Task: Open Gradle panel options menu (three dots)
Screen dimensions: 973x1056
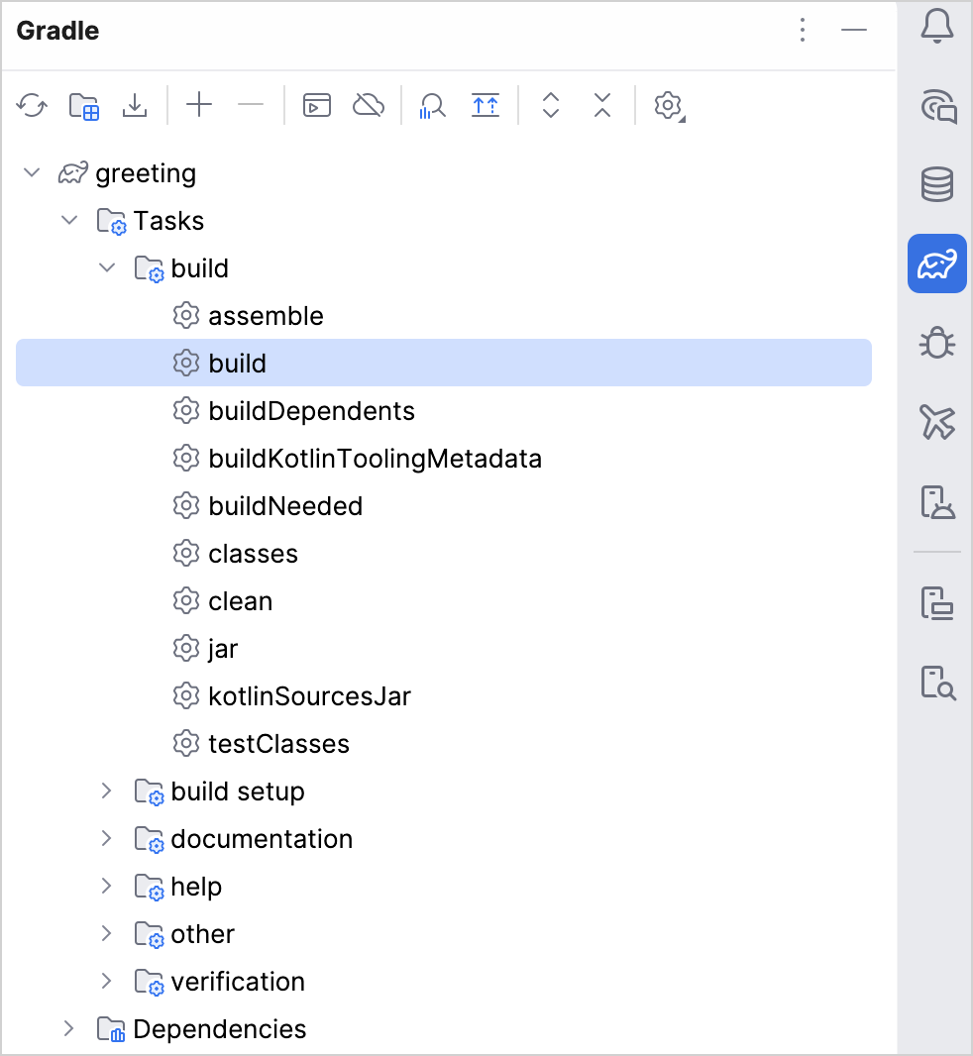Action: [803, 30]
